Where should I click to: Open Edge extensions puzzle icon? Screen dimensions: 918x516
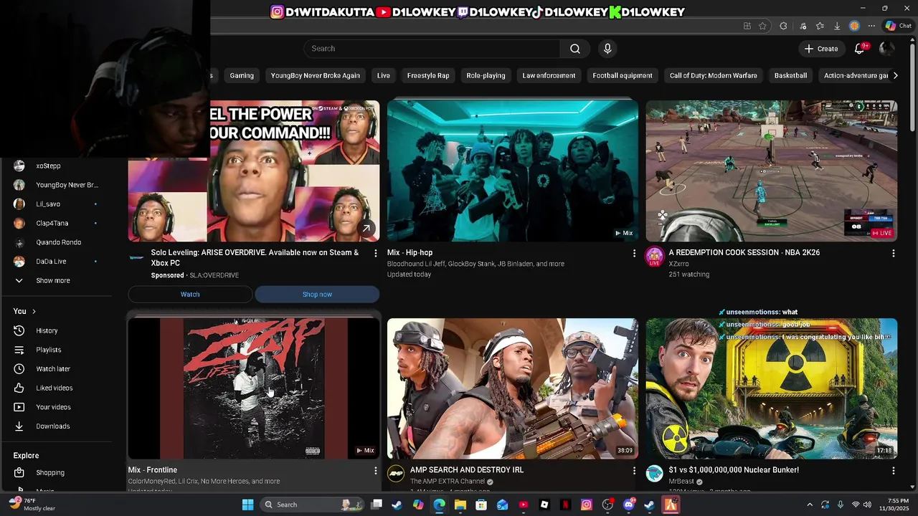tap(783, 26)
